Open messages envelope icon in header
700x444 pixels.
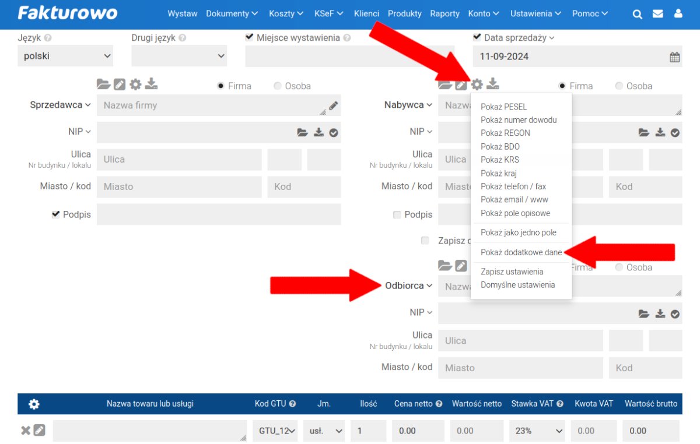click(x=658, y=14)
